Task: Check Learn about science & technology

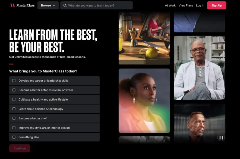Action: (14, 109)
